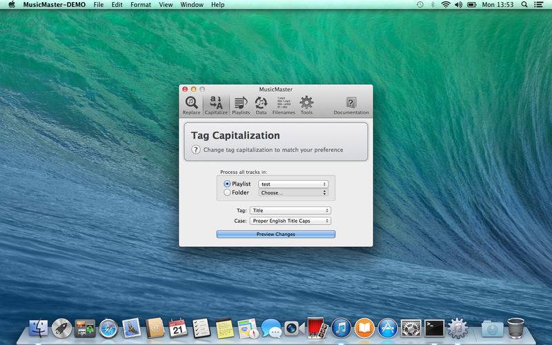552x345 pixels.
Task: Click the Tag Capitalization heading
Action: tap(235, 135)
